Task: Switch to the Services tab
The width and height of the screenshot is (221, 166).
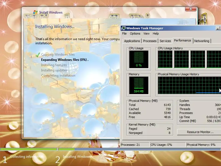Action: tap(165, 41)
